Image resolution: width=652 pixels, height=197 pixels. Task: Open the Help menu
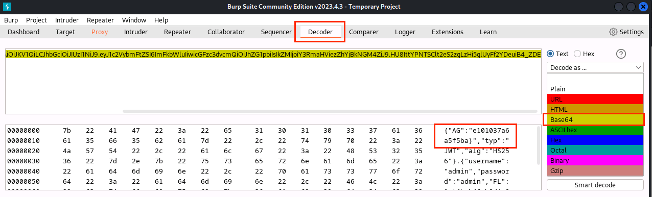coord(161,20)
